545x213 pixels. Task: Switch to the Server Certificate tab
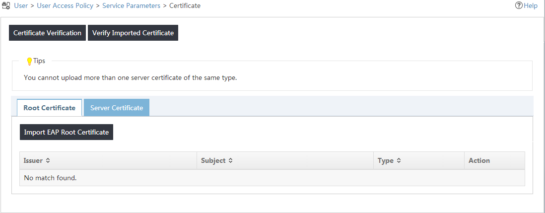pyautogui.click(x=117, y=108)
